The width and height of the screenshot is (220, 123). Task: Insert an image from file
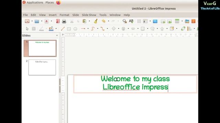(187, 21)
